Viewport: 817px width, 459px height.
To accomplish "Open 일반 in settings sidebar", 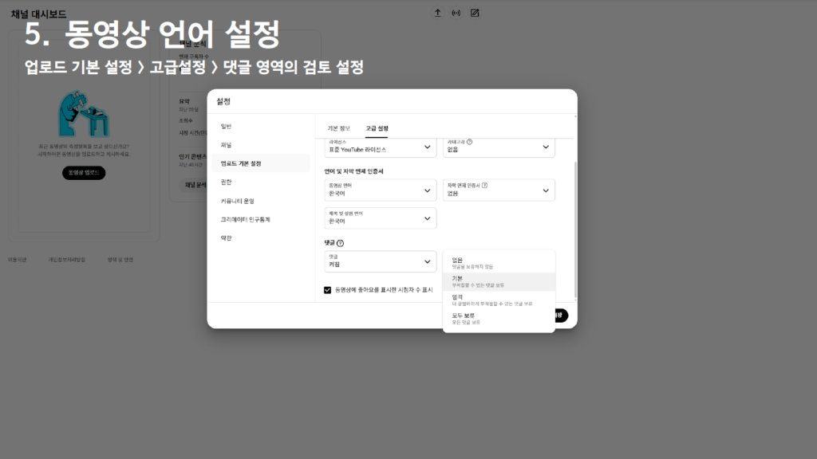I will tap(261, 127).
